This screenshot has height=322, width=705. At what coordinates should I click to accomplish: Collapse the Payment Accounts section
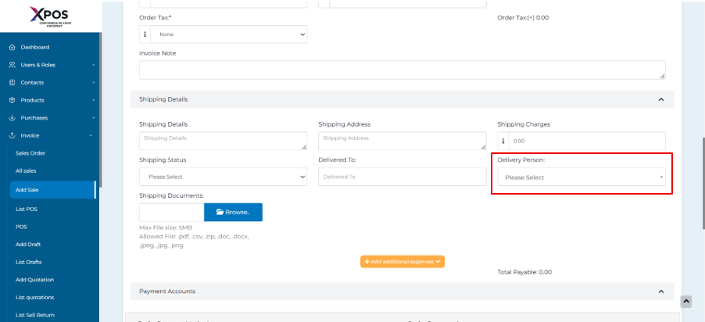[x=661, y=292]
